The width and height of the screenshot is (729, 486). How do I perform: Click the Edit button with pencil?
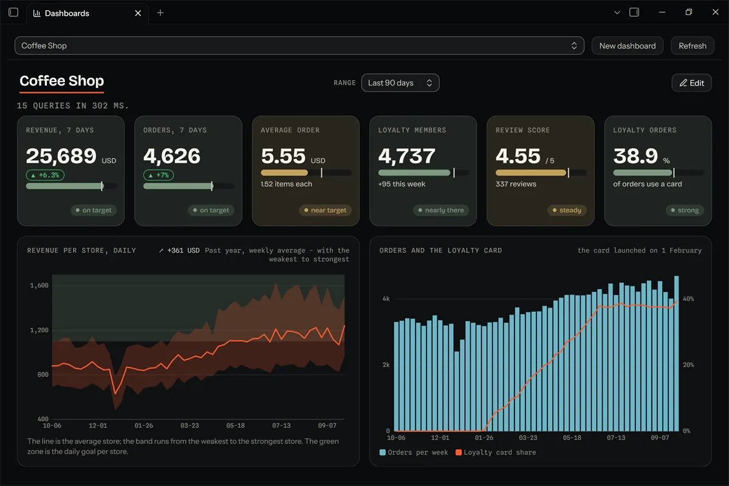pyautogui.click(x=691, y=83)
